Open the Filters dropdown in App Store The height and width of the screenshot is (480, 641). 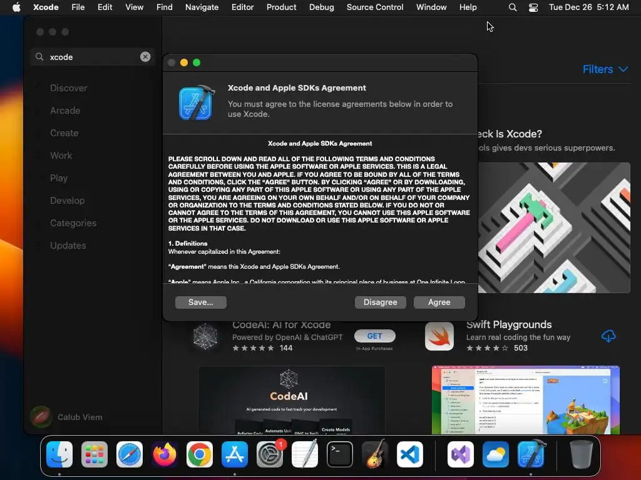[x=605, y=69]
